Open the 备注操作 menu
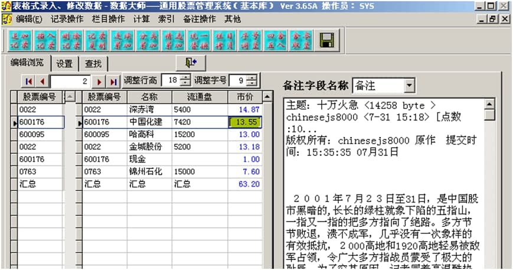Image resolution: width=513 pixels, height=270 pixels. 200,19
